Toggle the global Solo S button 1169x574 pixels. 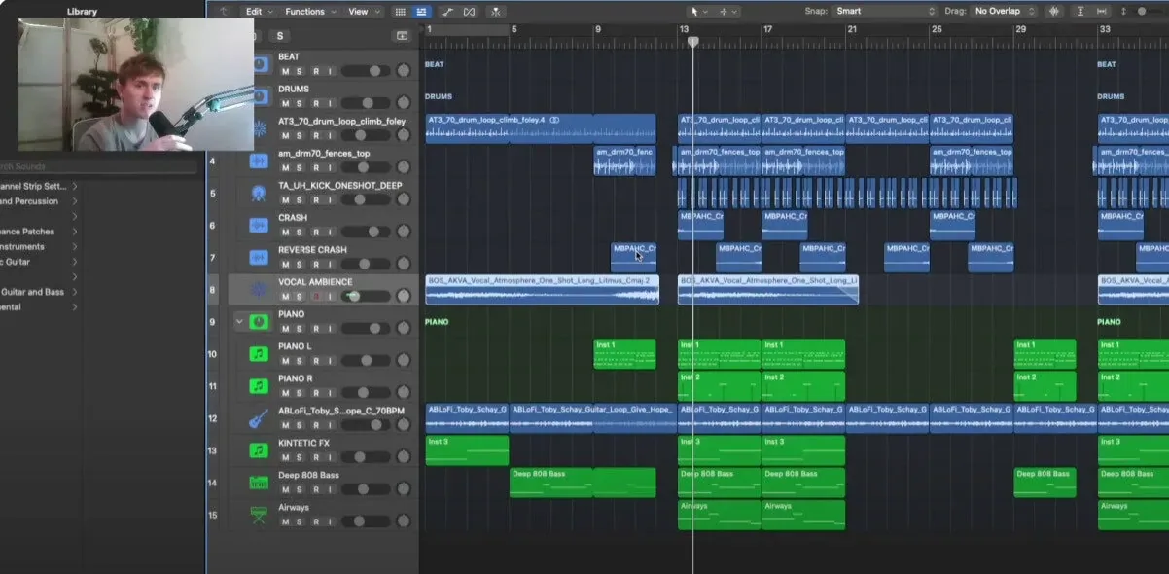[280, 36]
